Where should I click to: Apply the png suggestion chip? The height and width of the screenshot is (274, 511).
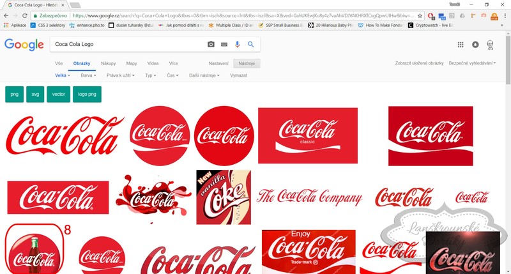click(x=14, y=95)
